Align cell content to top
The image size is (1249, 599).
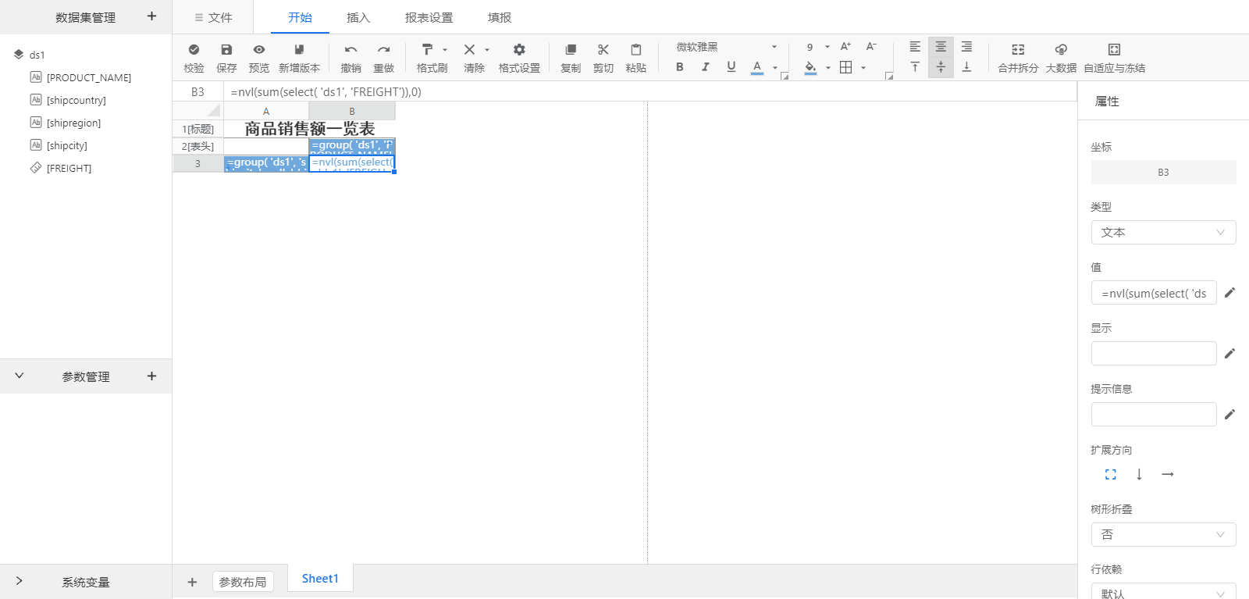915,67
